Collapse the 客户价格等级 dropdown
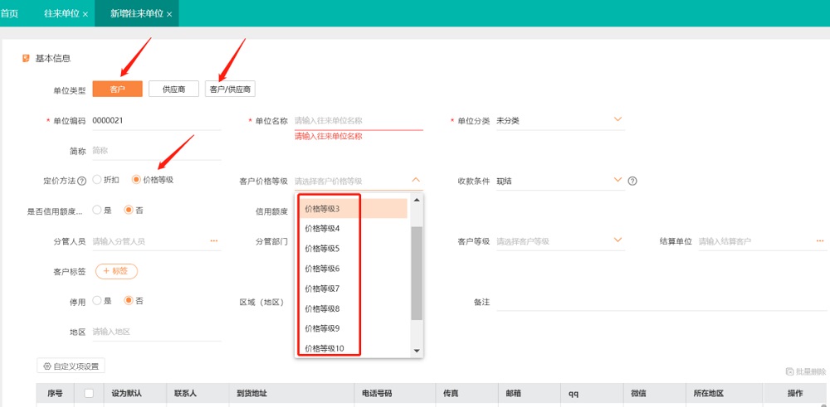The width and height of the screenshot is (830, 407). 416,180
